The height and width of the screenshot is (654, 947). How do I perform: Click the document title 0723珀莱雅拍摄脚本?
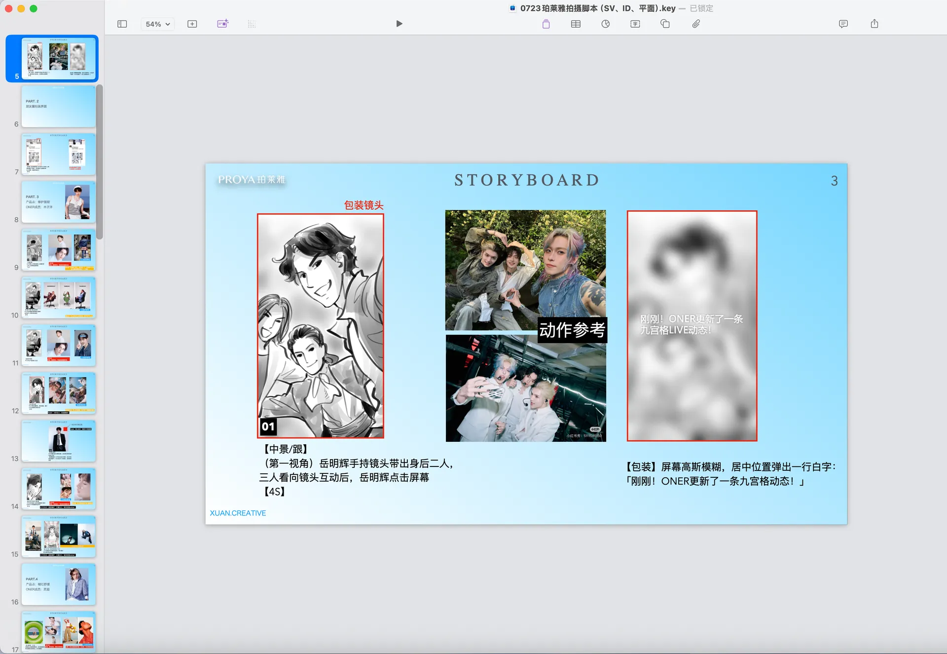598,8
